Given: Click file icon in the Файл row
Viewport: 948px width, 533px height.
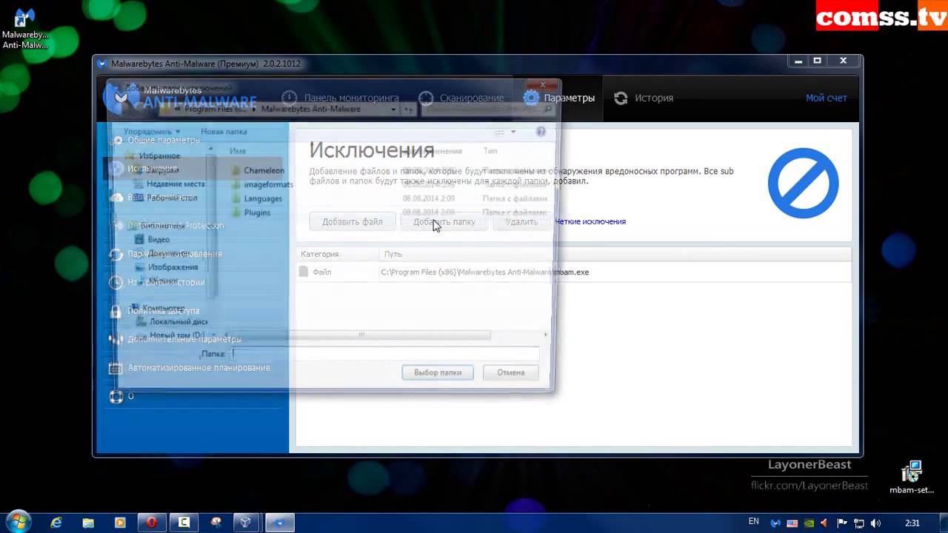Looking at the screenshot, I should pos(303,272).
